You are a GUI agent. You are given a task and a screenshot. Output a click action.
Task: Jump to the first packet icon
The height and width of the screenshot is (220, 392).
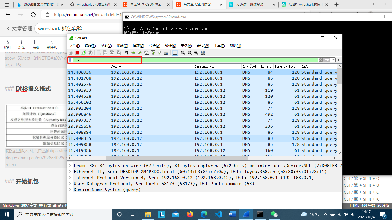point(153,53)
